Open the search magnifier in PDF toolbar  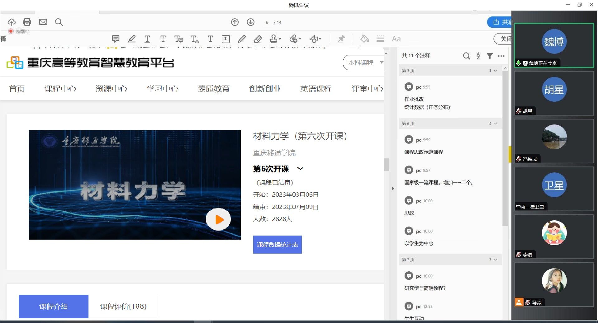(x=59, y=22)
